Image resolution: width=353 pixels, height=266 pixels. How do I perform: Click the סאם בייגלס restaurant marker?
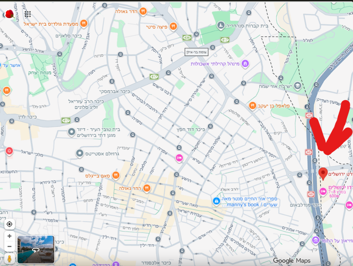pyautogui.click(x=116, y=175)
